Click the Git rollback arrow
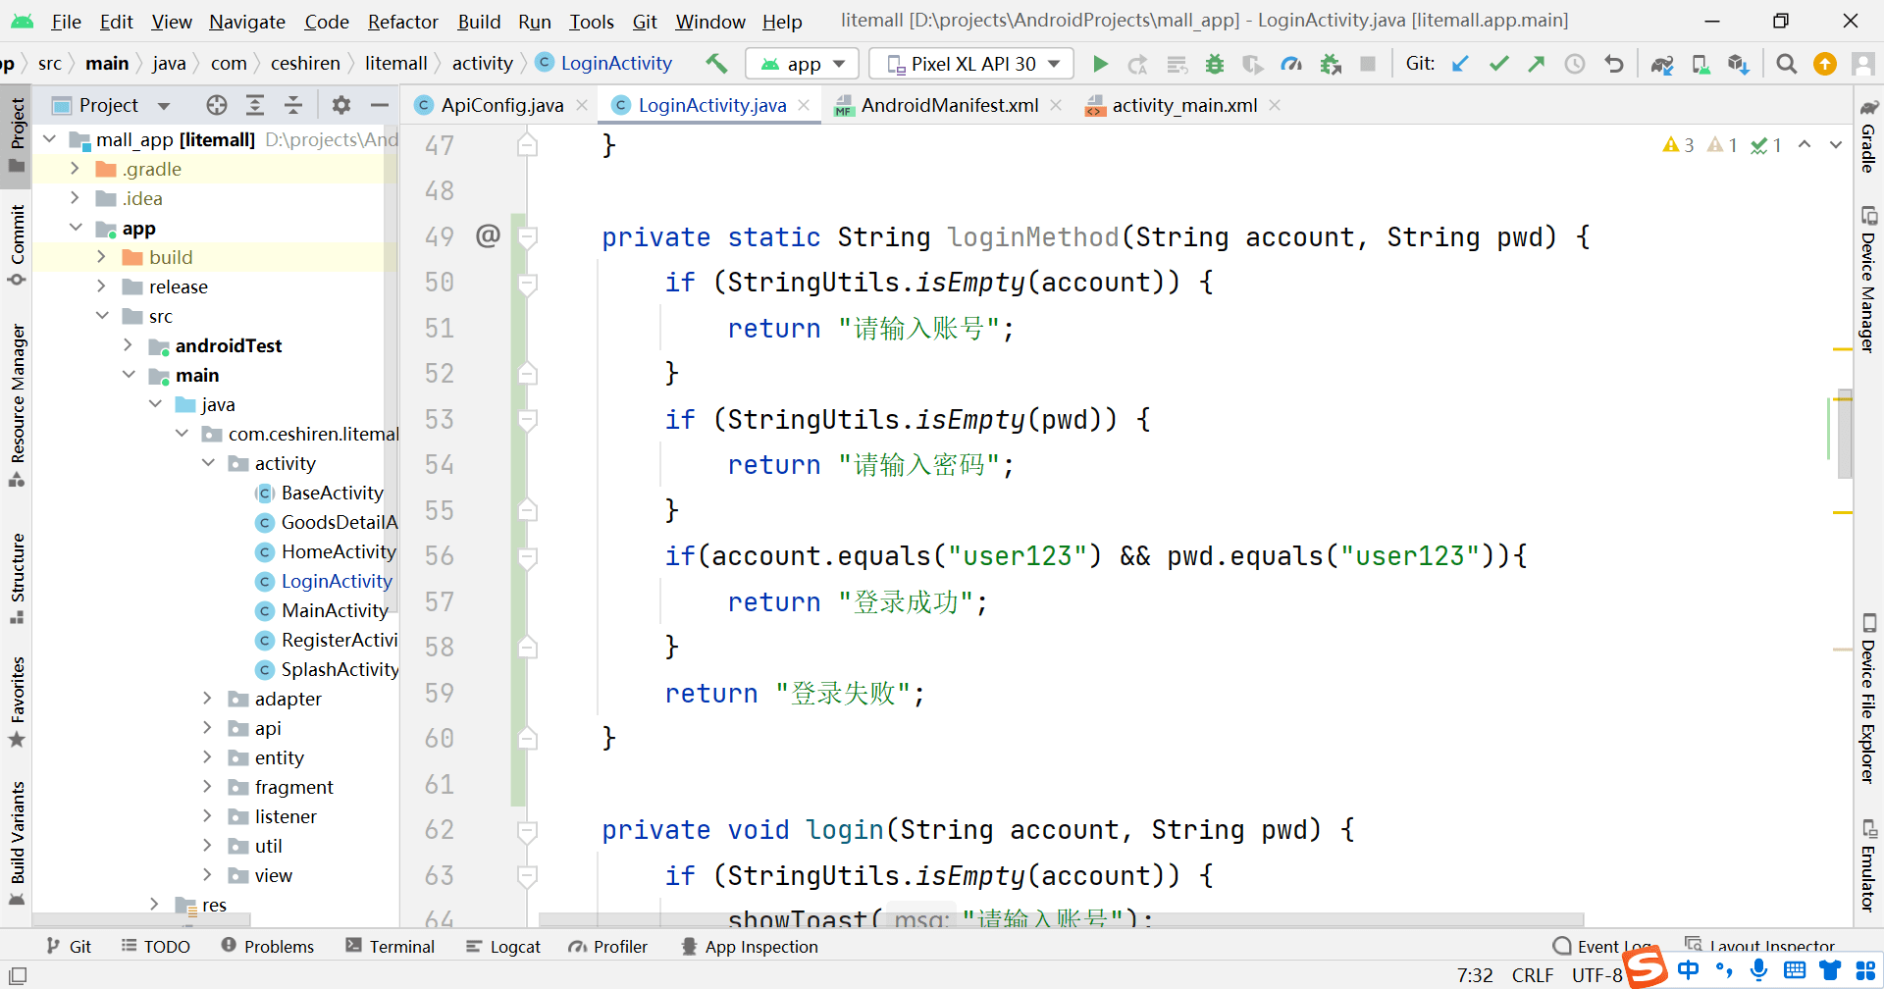1884x989 pixels. 1613,64
